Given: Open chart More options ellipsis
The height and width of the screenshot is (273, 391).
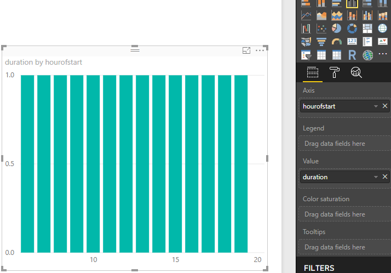Looking at the screenshot, I should tap(260, 50).
